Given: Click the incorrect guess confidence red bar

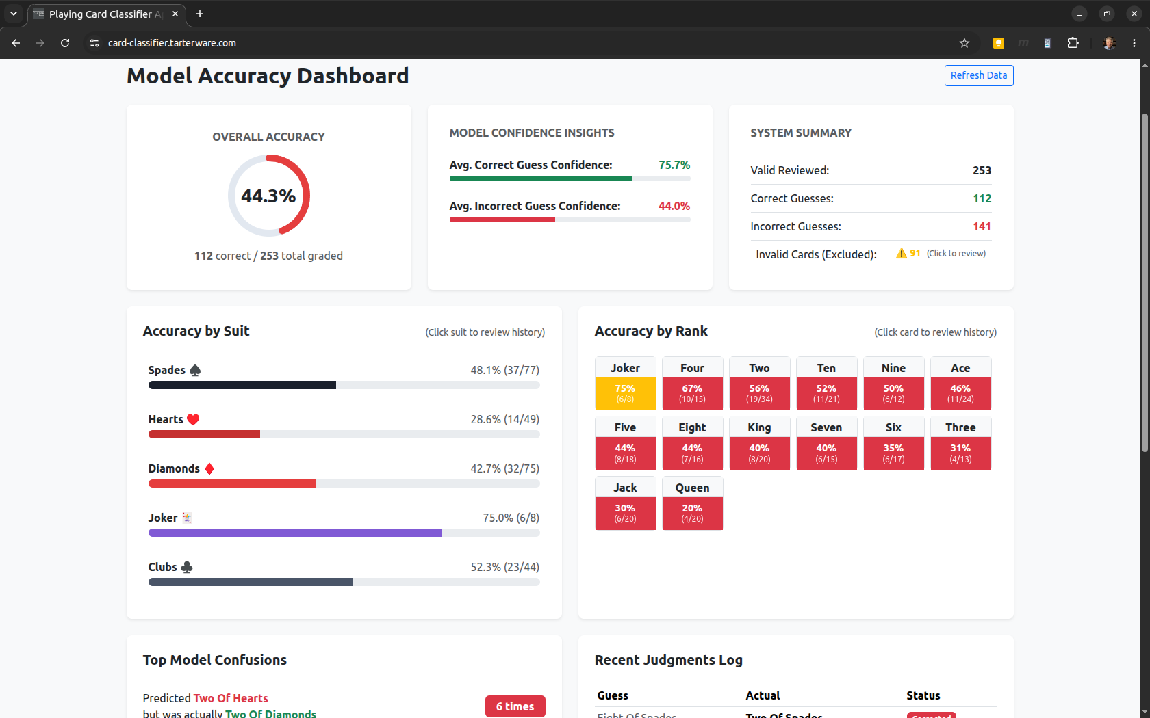Looking at the screenshot, I should [x=502, y=220].
